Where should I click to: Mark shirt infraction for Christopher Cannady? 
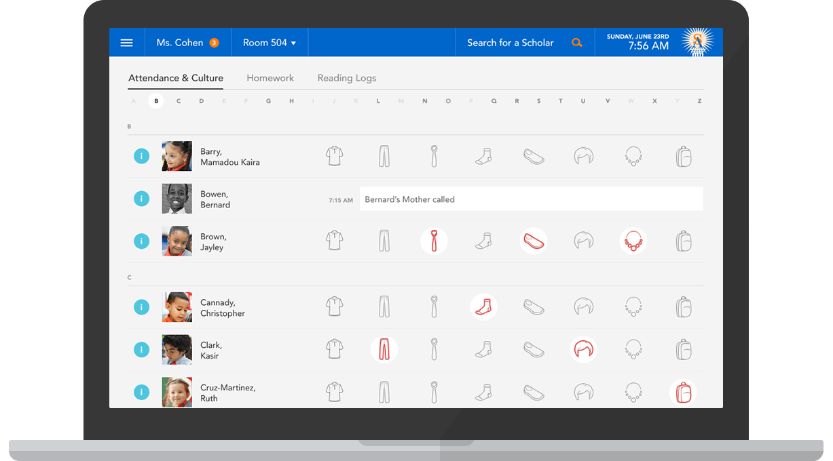point(334,307)
